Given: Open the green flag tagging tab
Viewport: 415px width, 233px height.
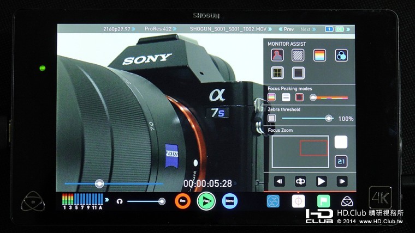Looking at the screenshot, I should click(x=323, y=201).
